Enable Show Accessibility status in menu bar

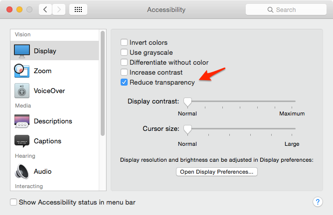coord(14,203)
